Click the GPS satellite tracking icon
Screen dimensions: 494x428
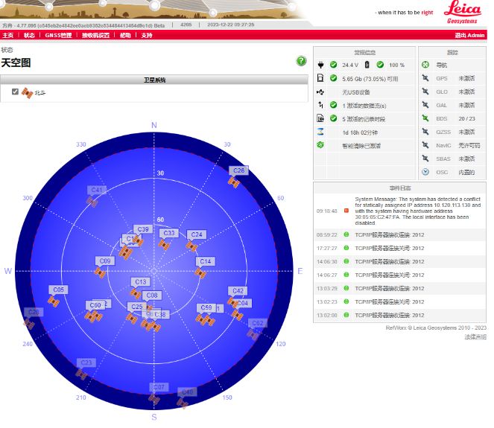425,77
